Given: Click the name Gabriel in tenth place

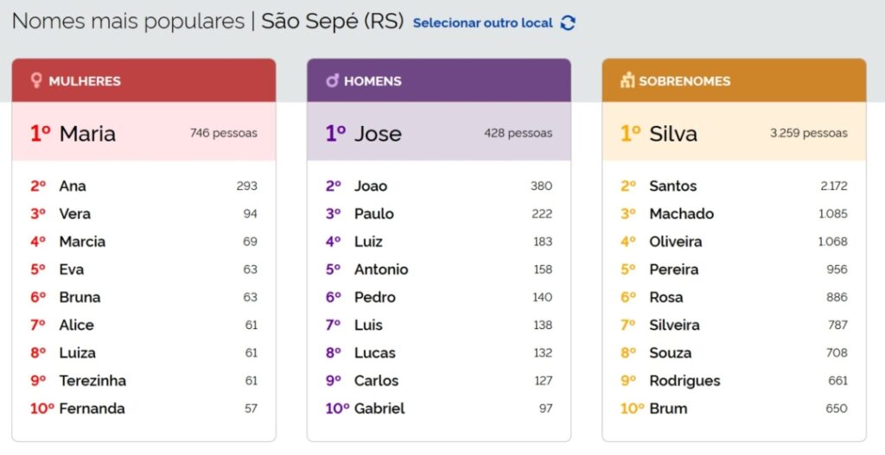Looking at the screenshot, I should (379, 408).
